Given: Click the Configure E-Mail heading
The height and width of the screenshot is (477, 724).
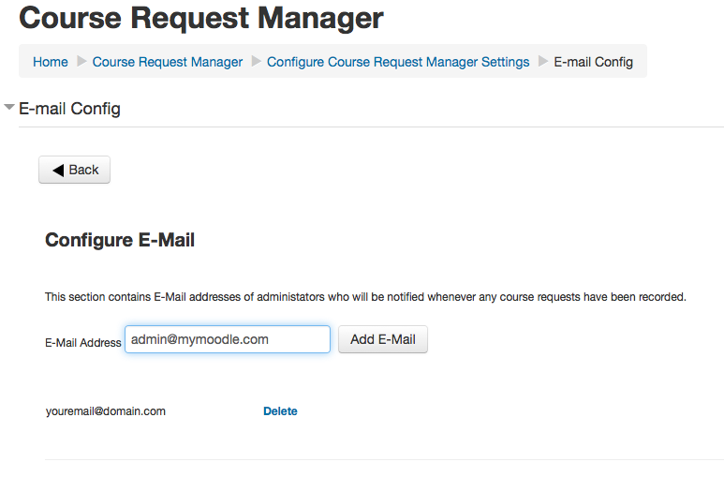Looking at the screenshot, I should tap(120, 240).
